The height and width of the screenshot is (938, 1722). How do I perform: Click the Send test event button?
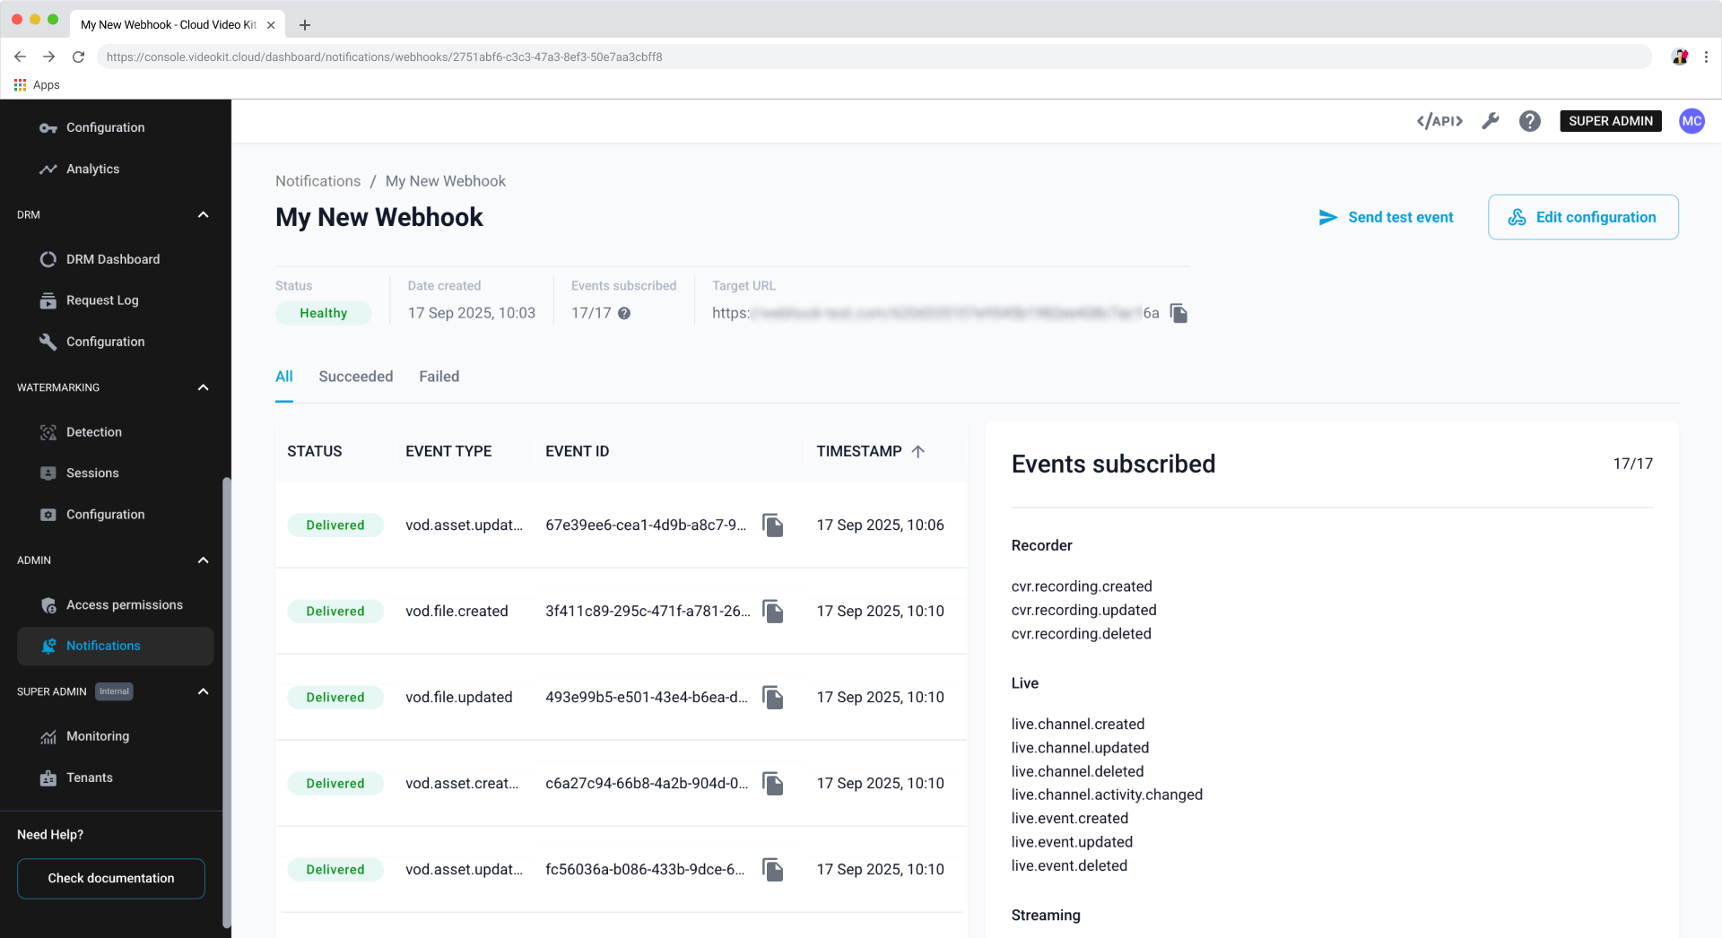pyautogui.click(x=1386, y=217)
